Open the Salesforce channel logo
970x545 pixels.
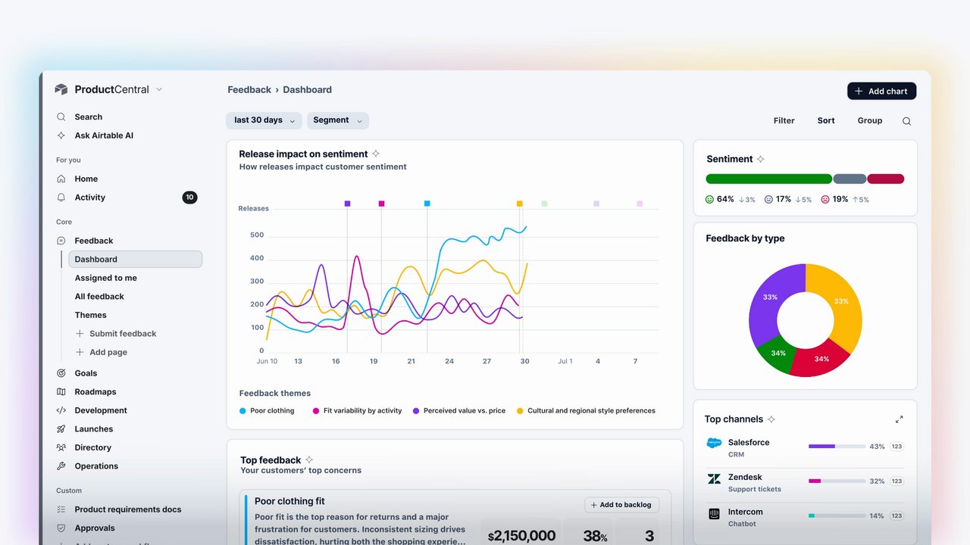pos(714,444)
